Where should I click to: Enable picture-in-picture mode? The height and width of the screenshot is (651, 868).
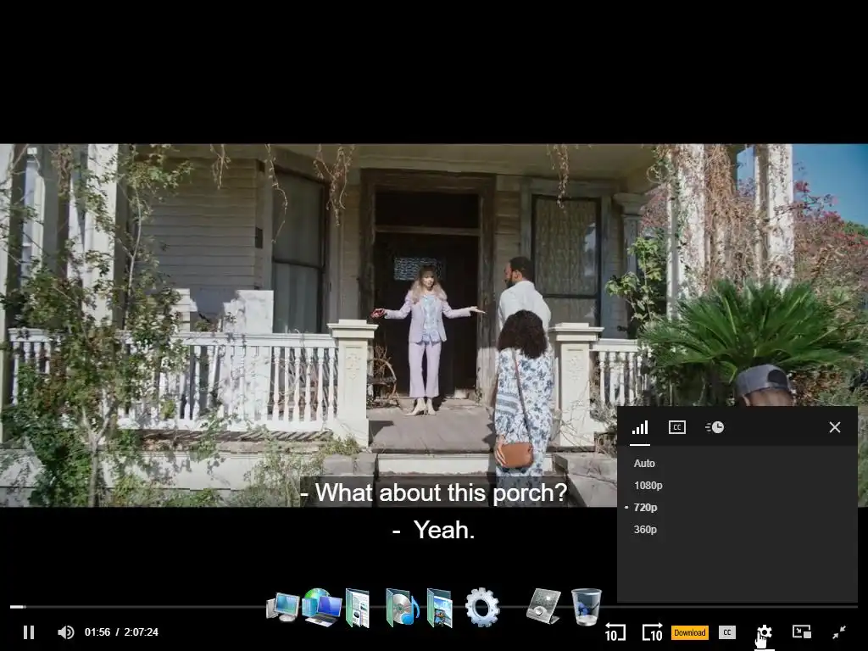click(x=802, y=632)
